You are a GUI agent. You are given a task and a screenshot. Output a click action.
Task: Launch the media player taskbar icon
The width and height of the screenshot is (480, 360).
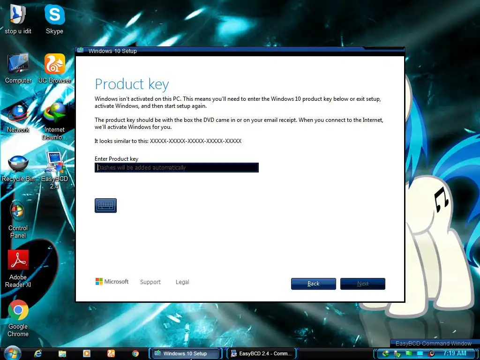(x=87, y=353)
